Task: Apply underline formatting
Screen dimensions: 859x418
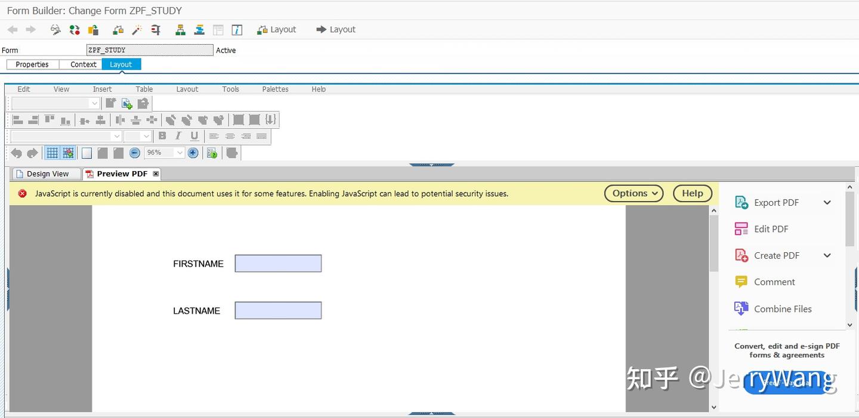Action: point(194,136)
